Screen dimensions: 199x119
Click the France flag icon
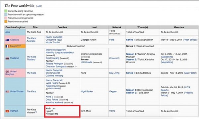(7, 46)
